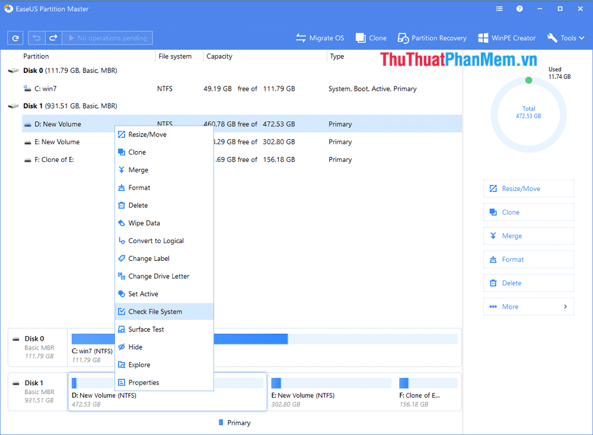Click the Refresh icon on the toolbar
Image resolution: width=593 pixels, height=435 pixels.
pos(15,37)
